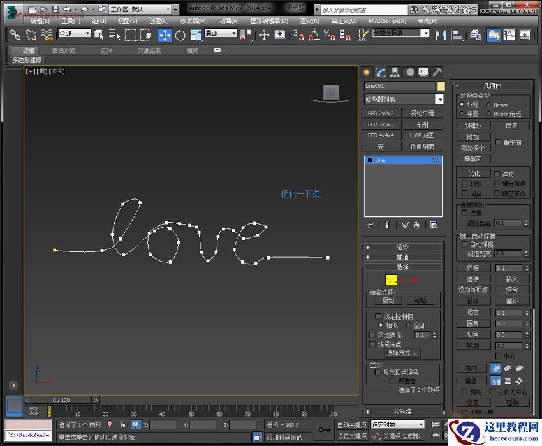Open the 修改器(M) menu
The image size is (542, 446).
point(194,20)
